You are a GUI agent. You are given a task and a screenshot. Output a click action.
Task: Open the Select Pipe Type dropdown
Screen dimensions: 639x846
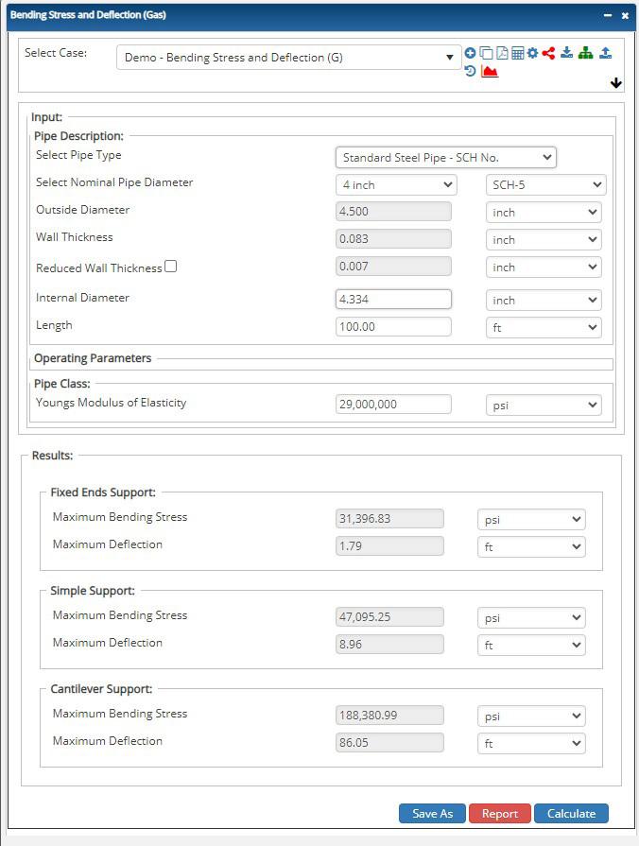pos(446,158)
